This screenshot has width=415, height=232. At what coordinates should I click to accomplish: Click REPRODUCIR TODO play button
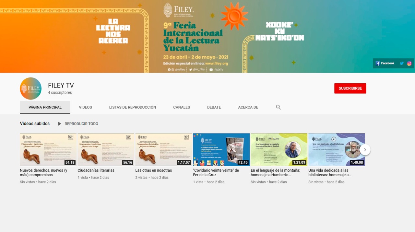[x=78, y=124]
